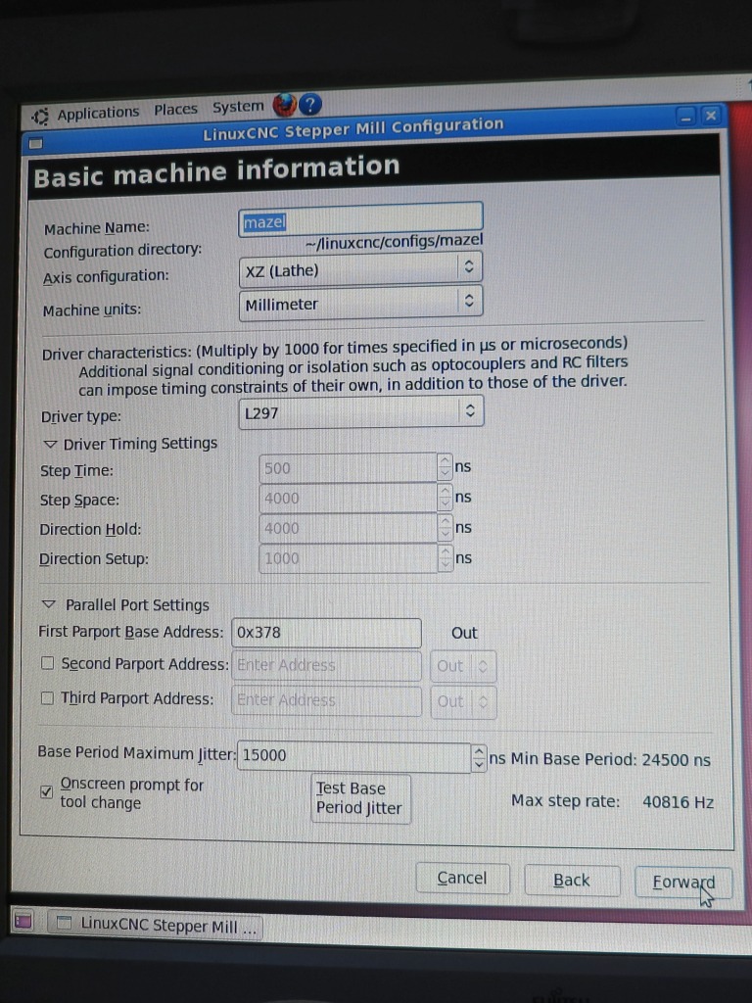Click the show desktop icon in taskbar
This screenshot has width=752, height=1003.
point(23,921)
